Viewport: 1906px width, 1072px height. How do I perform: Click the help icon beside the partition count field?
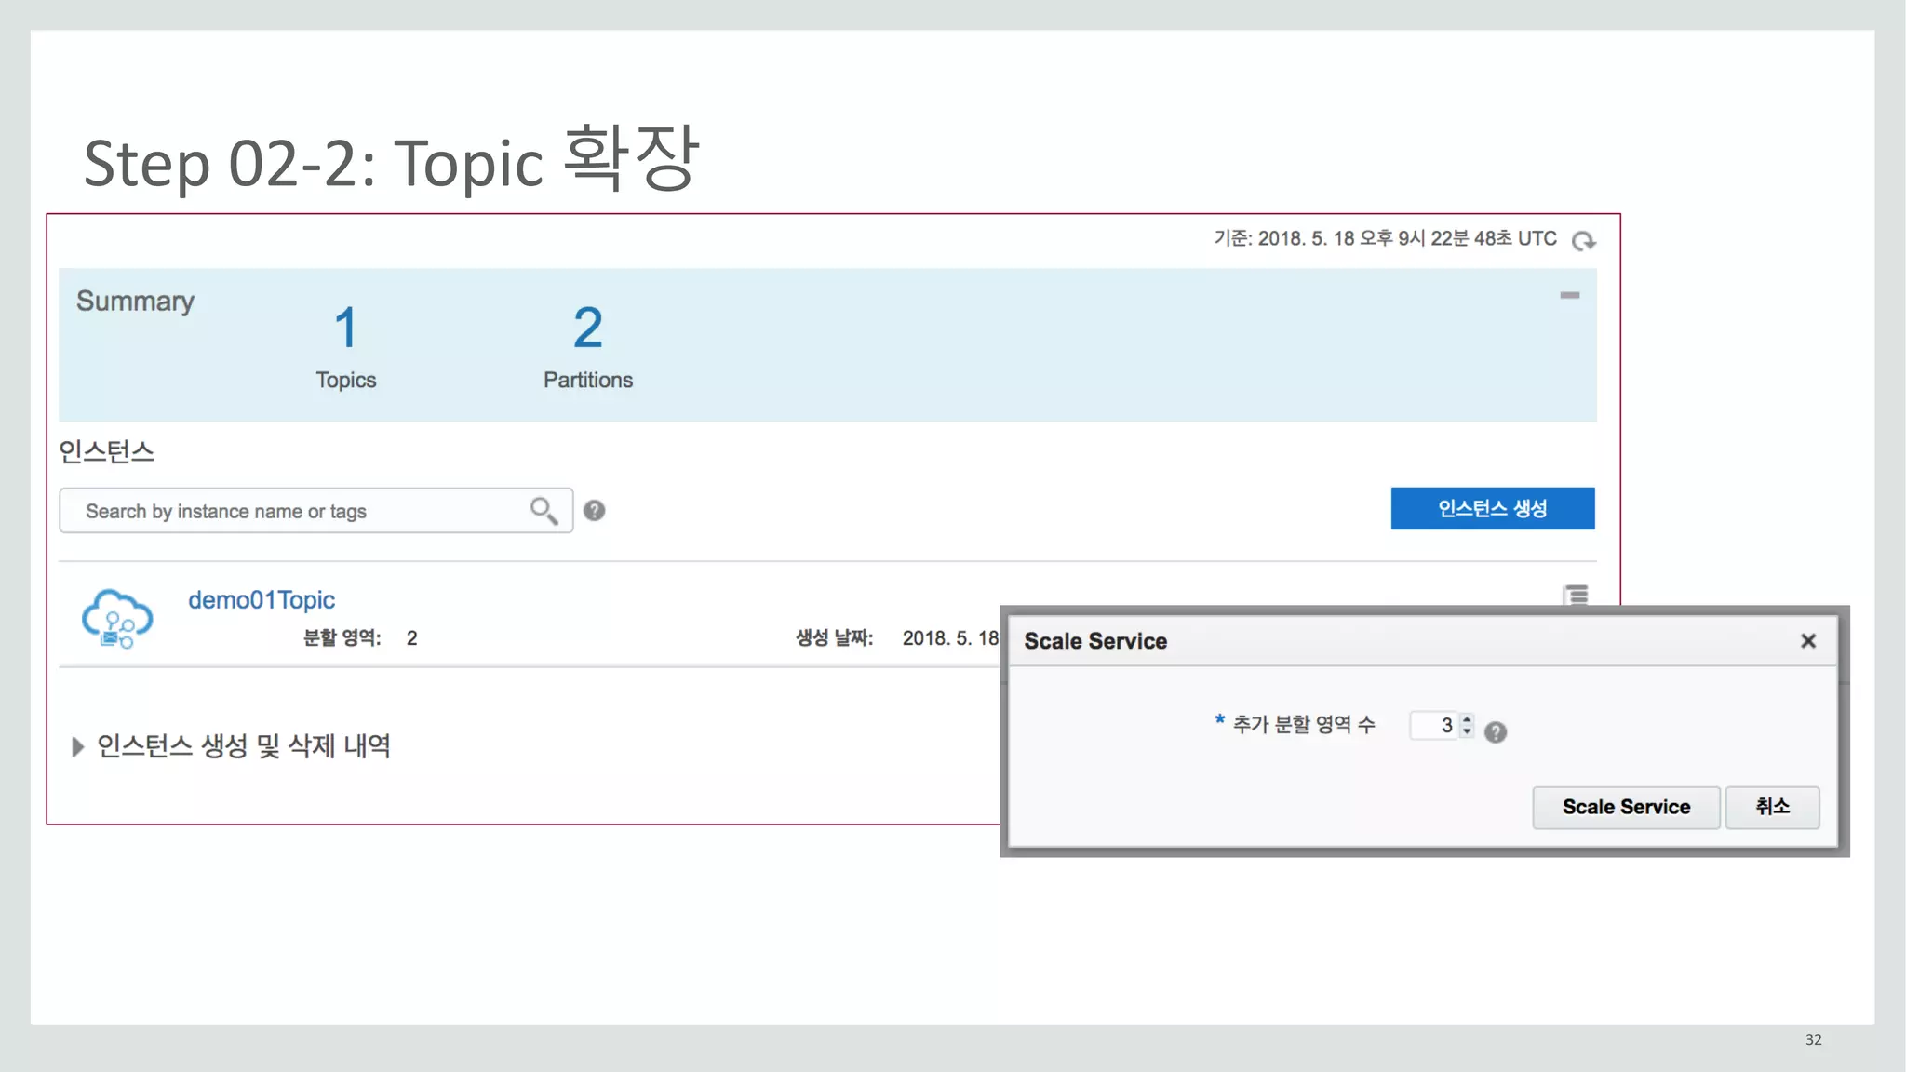[1495, 732]
